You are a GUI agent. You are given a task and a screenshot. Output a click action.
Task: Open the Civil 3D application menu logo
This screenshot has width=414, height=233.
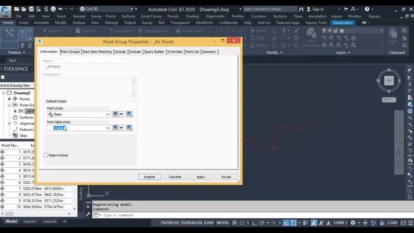[x=6, y=12]
